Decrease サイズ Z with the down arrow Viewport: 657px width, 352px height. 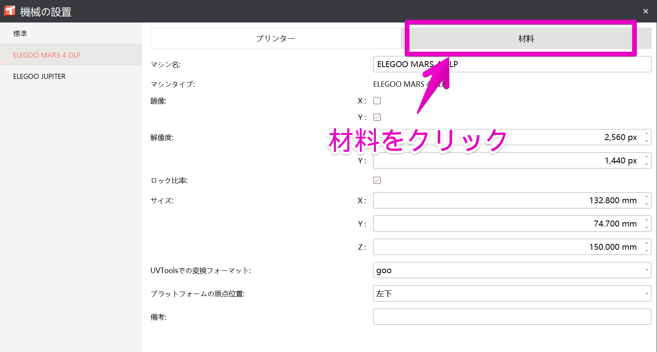[646, 251]
